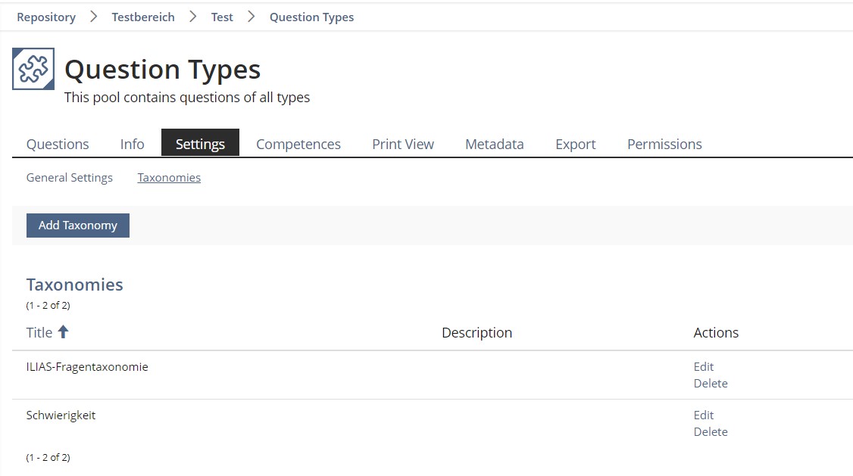Switch to the Export tab
The width and height of the screenshot is (853, 476).
(576, 144)
